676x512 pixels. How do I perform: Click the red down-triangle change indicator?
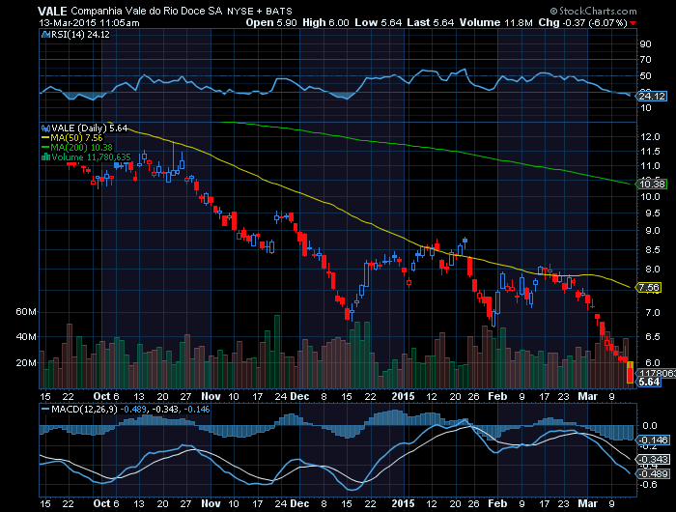(x=633, y=23)
